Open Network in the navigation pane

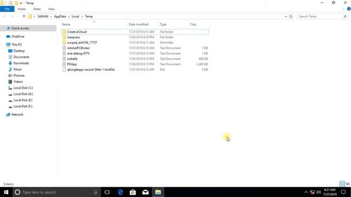click(17, 114)
